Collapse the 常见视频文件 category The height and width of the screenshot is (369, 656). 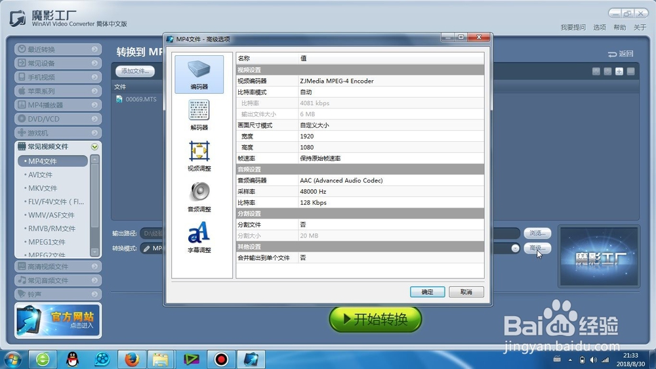(58, 146)
